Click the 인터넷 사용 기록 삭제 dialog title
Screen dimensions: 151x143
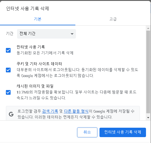point(27,9)
